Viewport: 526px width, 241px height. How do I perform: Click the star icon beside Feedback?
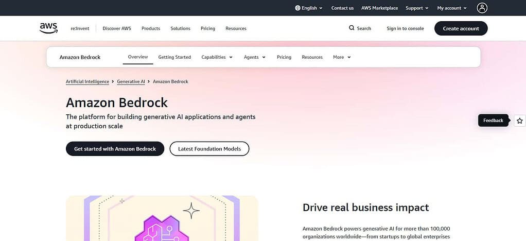[520, 120]
